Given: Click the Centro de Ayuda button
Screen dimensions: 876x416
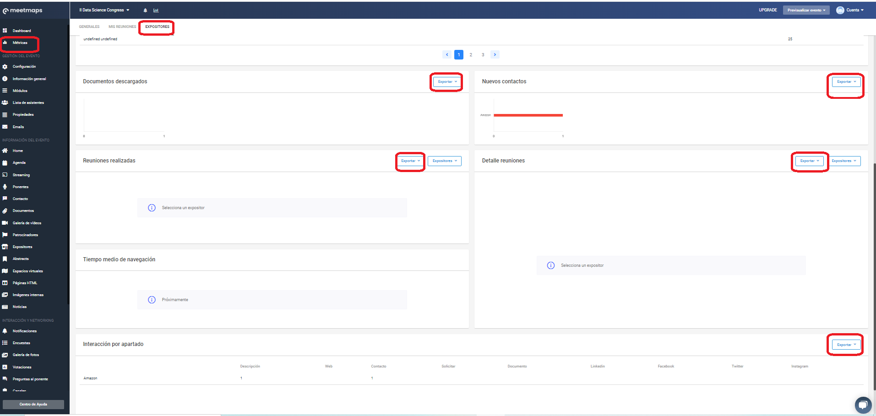Looking at the screenshot, I should pyautogui.click(x=33, y=405).
